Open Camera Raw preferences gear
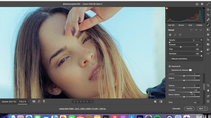This screenshot has width=211, height=118. tap(202, 4)
